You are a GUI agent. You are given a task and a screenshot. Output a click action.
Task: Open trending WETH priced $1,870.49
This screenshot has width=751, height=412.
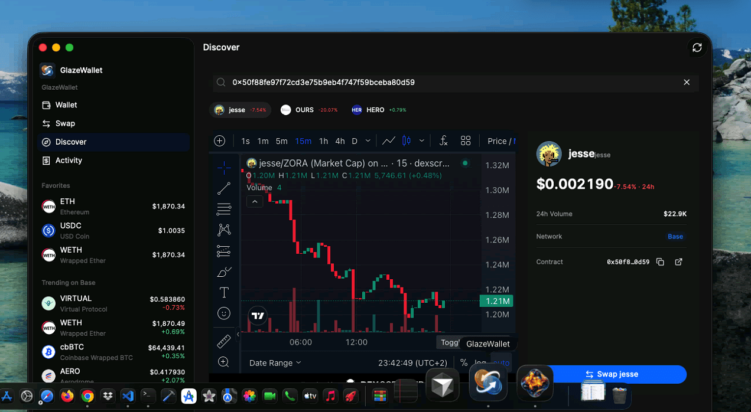[x=113, y=328]
